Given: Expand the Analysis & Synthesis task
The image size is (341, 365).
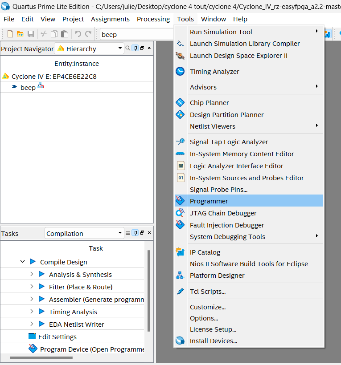Looking at the screenshot, I should (32, 274).
